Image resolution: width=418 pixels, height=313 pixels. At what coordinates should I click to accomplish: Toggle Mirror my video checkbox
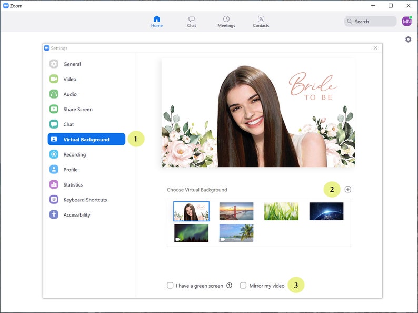click(243, 286)
